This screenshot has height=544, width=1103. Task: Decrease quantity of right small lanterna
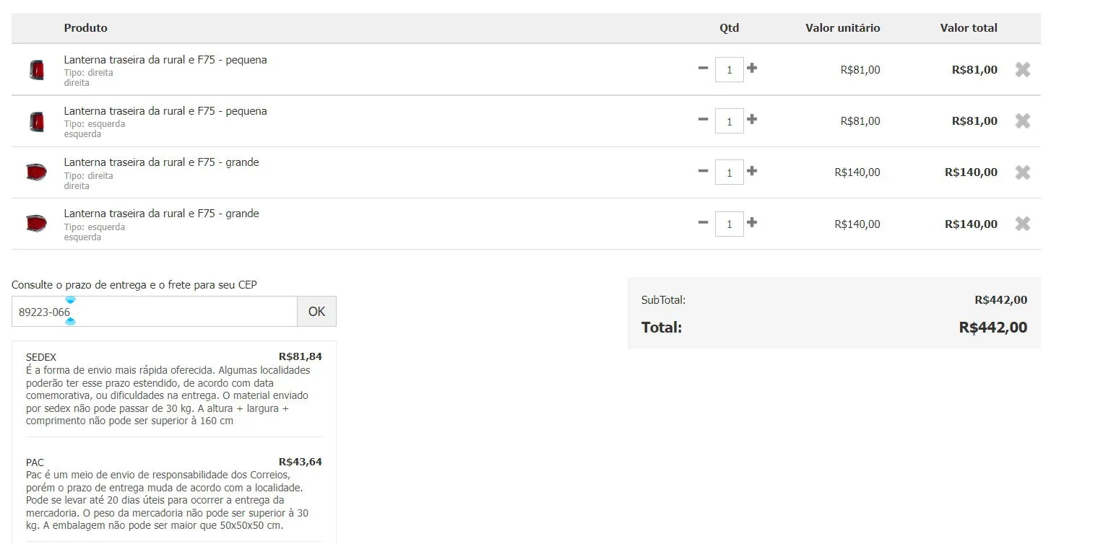(x=703, y=68)
